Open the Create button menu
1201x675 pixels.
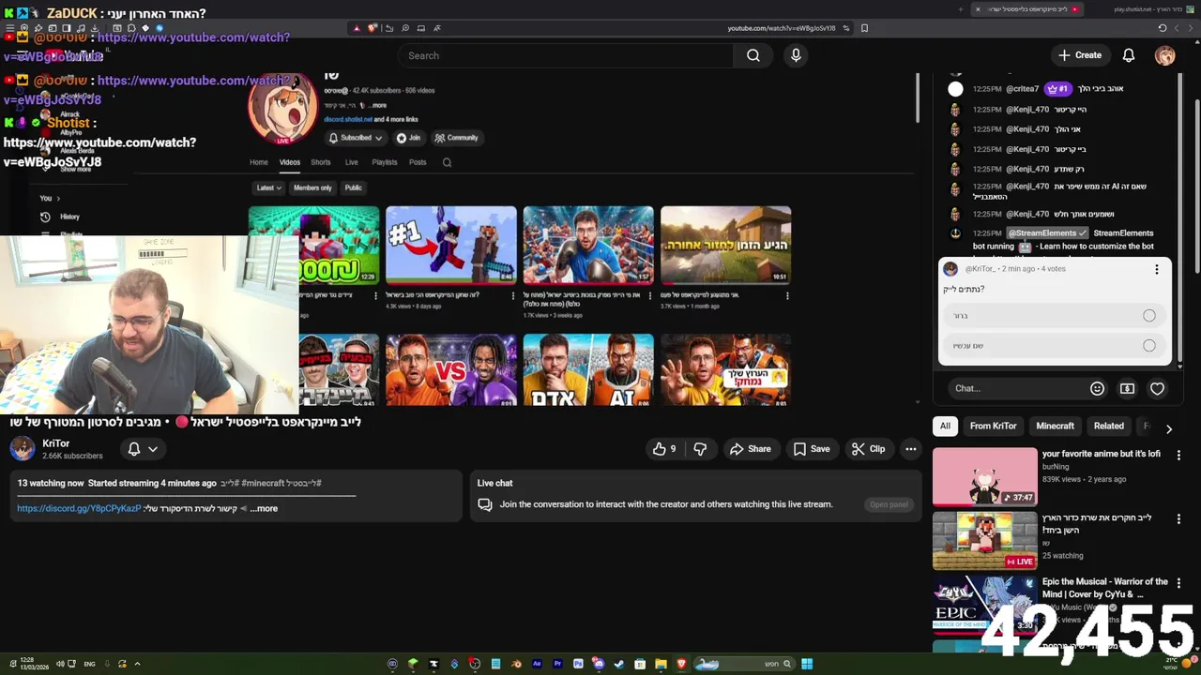click(1079, 55)
